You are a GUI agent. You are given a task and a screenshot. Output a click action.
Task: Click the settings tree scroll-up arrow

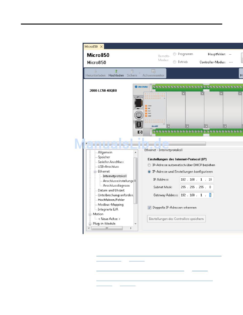pyautogui.click(x=136, y=152)
